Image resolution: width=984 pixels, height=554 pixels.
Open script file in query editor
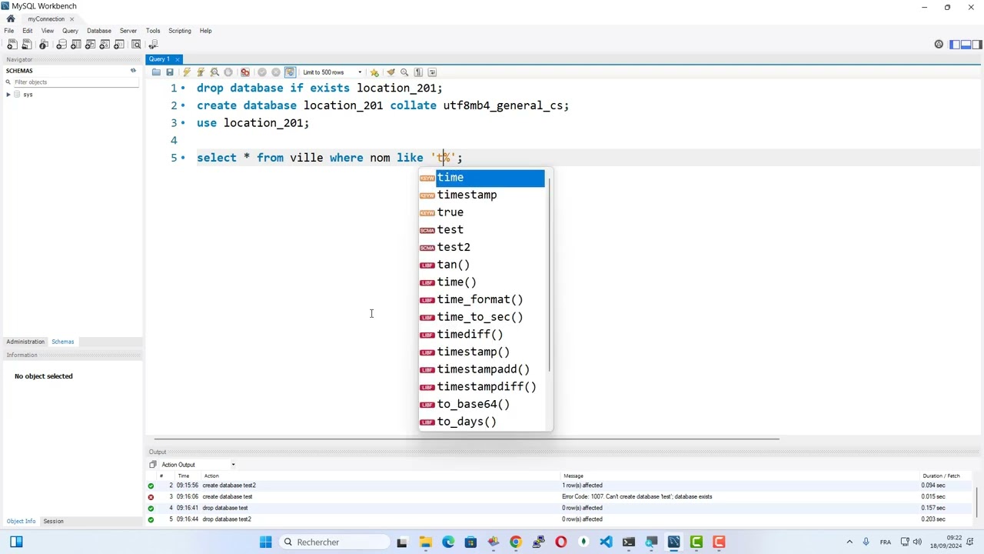156,72
